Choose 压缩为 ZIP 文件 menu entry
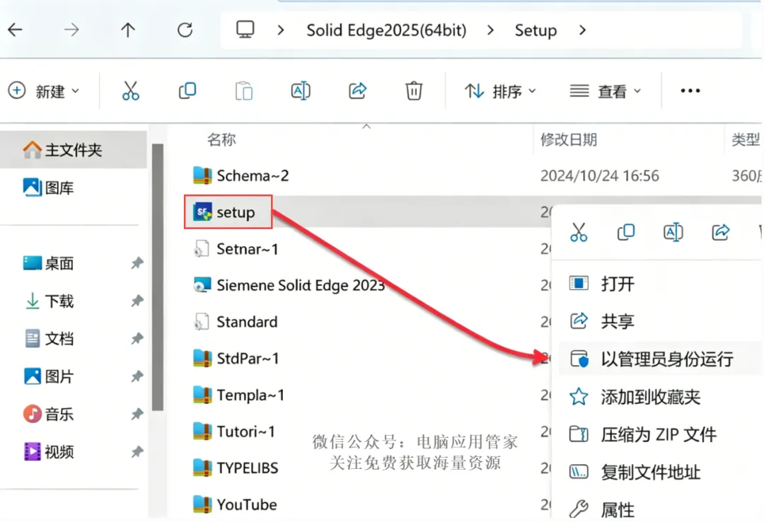Screen dimensions: 764x522 coord(659,434)
